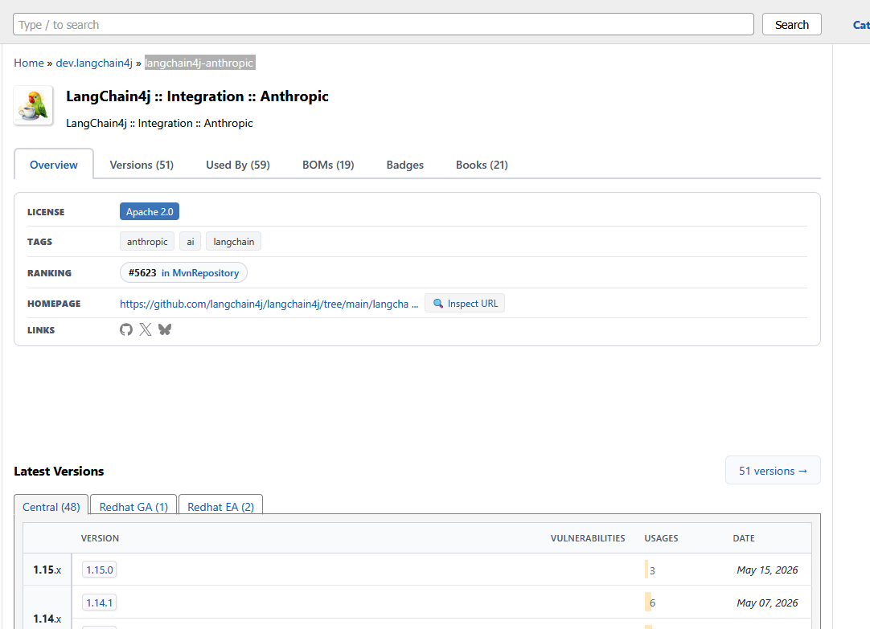Open the Bluesky butterfly link icon
870x629 pixels.
tap(165, 329)
